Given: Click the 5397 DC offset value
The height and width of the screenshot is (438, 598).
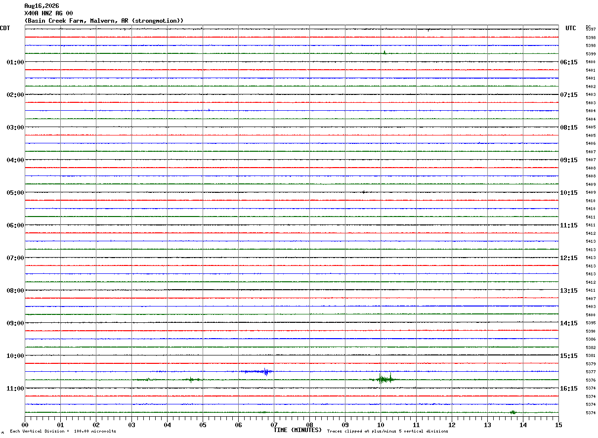Looking at the screenshot, I should [591, 30].
